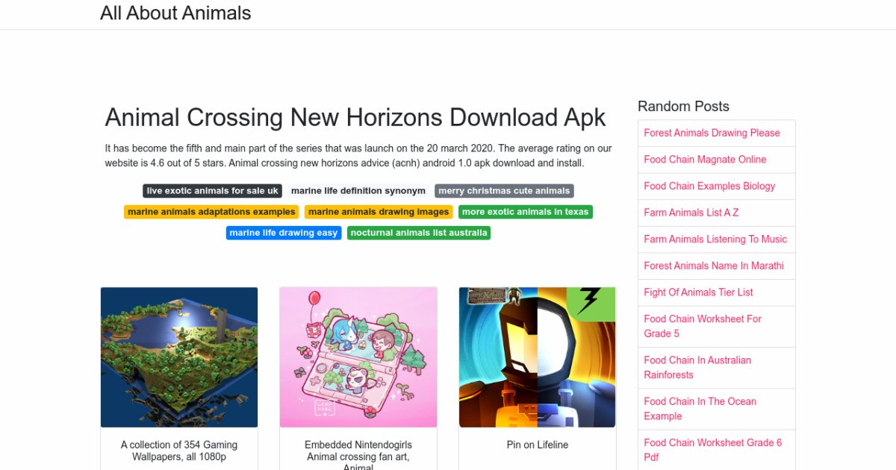Viewport: 896px width, 470px height.
Task: Select the 'marine life definition synonym' tag
Action: [358, 191]
